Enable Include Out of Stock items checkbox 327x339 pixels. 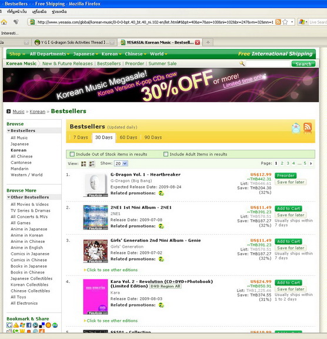point(72,154)
